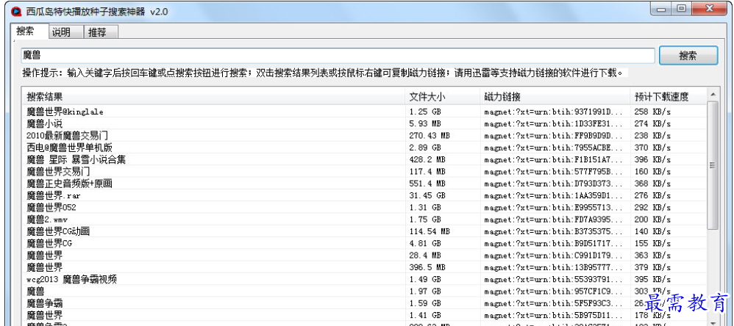Click the results list scrollbar up arrow
The height and width of the screenshot is (326, 734).
pyautogui.click(x=713, y=95)
